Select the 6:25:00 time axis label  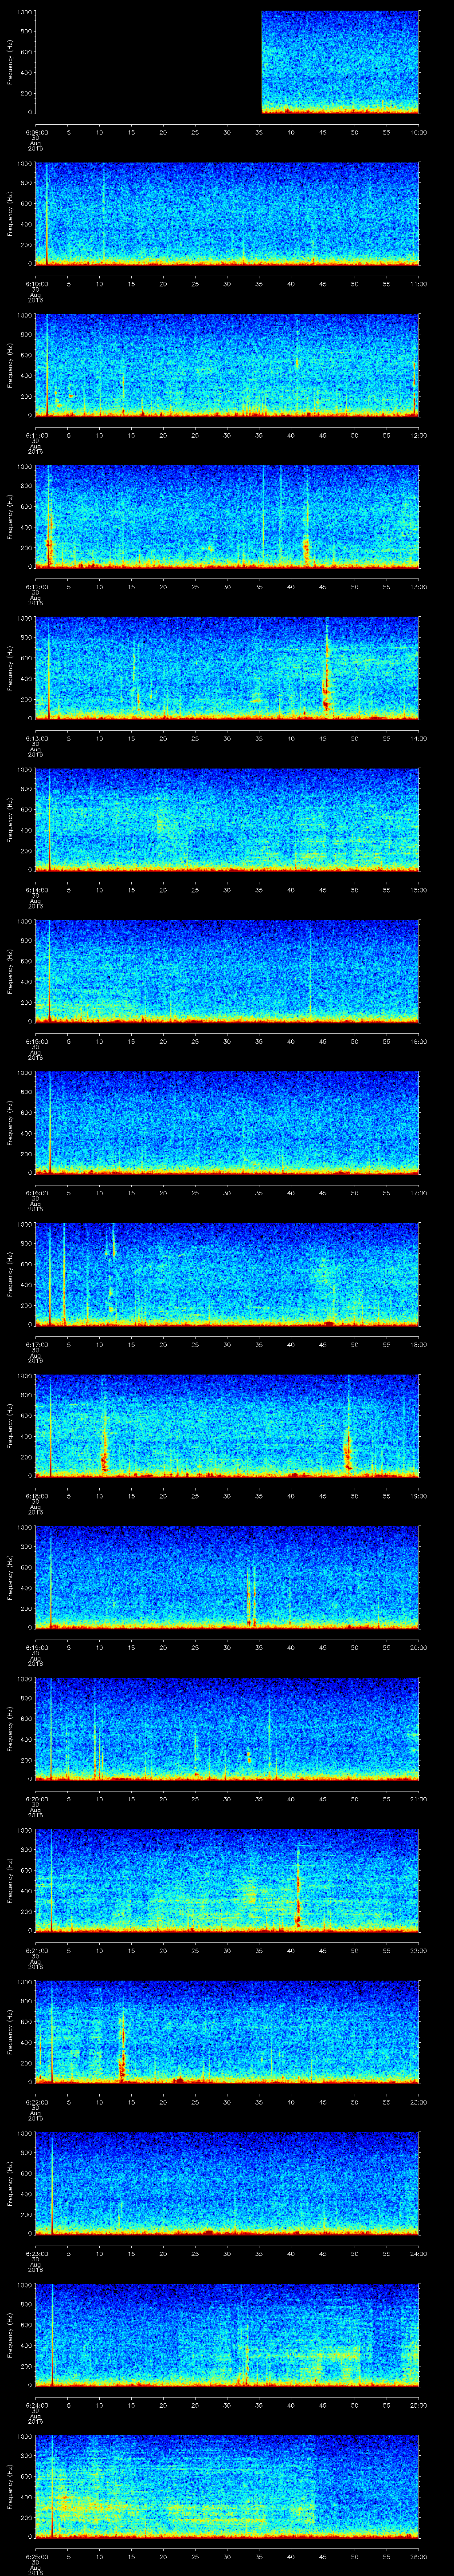click(x=36, y=2557)
